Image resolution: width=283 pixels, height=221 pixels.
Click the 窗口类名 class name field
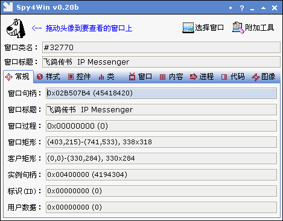click(161, 48)
